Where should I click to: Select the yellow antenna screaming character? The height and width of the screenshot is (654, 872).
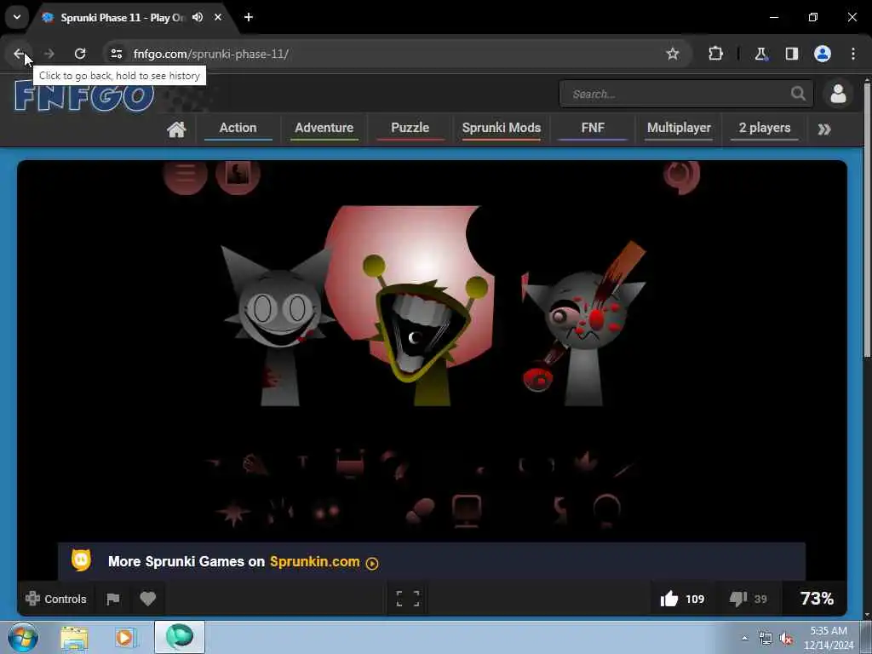coord(426,331)
